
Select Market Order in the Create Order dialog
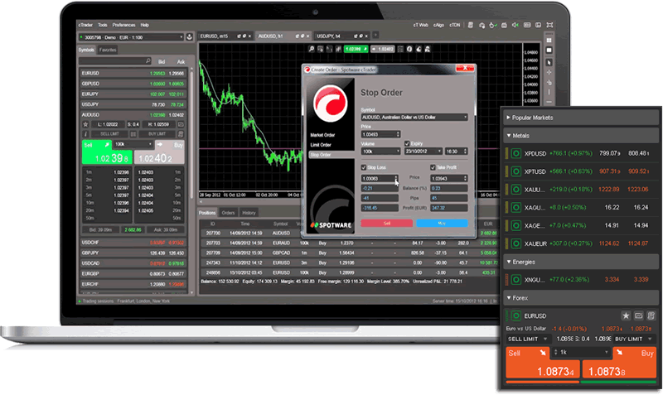[322, 135]
